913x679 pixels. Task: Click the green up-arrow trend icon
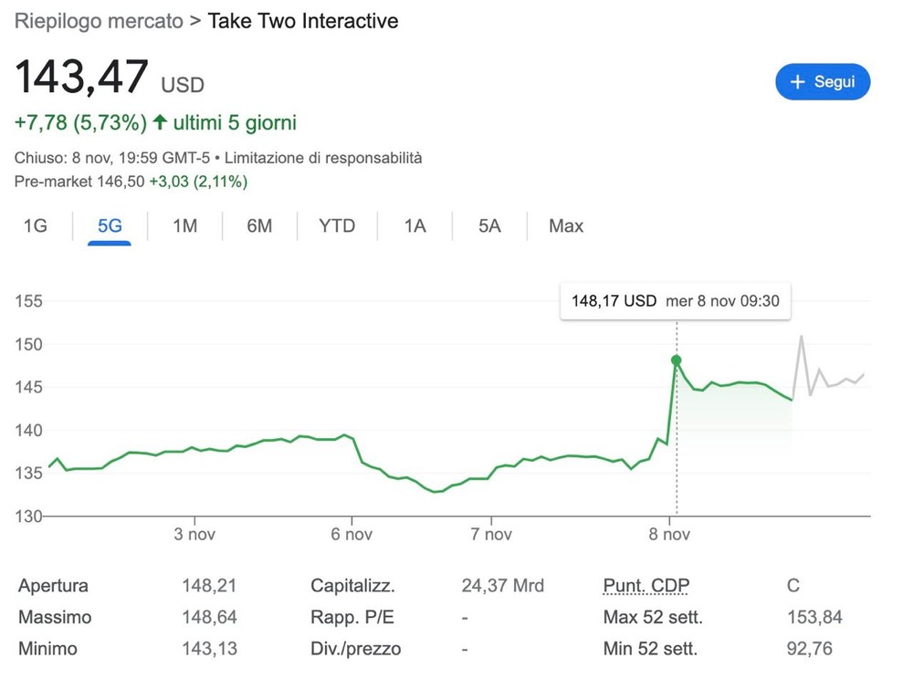(161, 122)
